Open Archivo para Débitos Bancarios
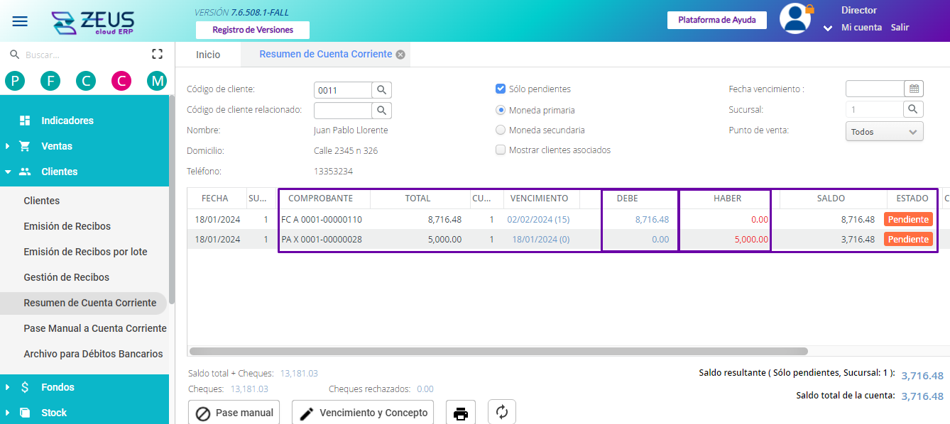Screen dimensions: 950x424 [93, 354]
